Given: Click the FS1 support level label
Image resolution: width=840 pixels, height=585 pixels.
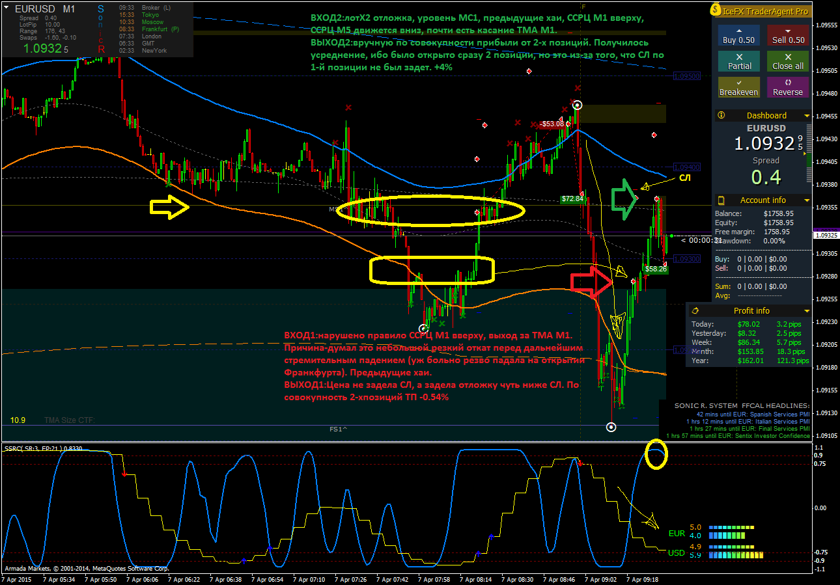Looking at the screenshot, I should (337, 429).
